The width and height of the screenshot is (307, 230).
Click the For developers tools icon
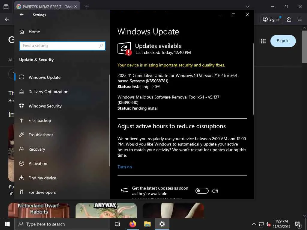click(22, 192)
